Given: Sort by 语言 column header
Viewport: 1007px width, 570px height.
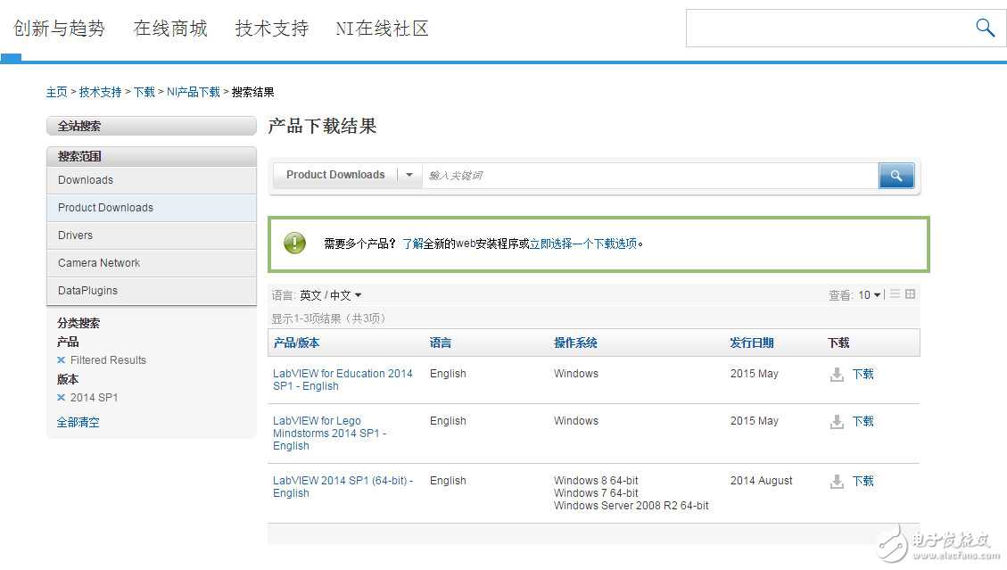Looking at the screenshot, I should [441, 343].
